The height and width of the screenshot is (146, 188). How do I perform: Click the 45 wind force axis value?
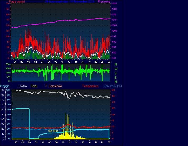pos(8,9)
